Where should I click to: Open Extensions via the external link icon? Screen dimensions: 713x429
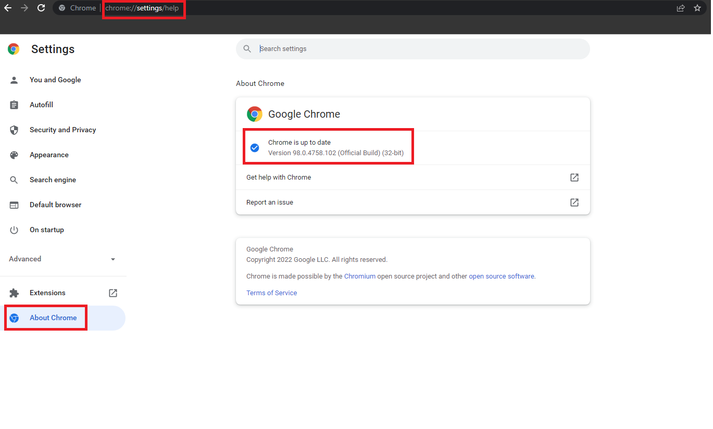[x=113, y=293]
